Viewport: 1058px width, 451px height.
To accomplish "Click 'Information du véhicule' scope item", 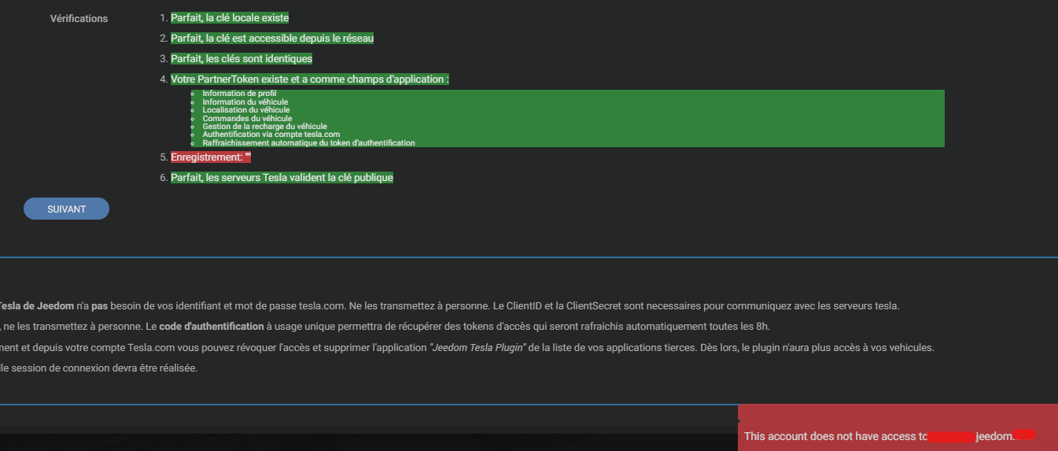I will click(245, 102).
